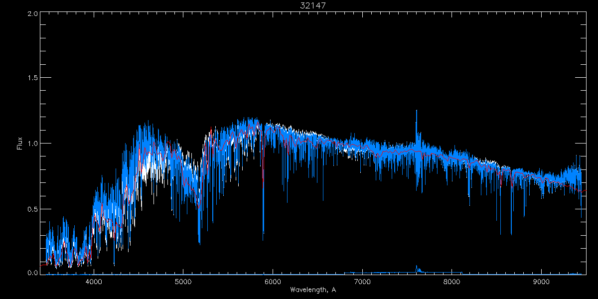Click the 0.5 y-axis tick label
Image resolution: width=598 pixels, height=299 pixels.
[x=33, y=209]
